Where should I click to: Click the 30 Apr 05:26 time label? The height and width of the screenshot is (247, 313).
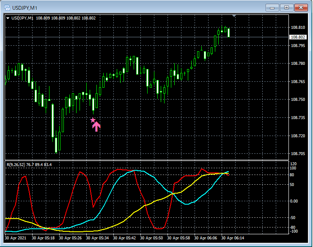coord(70,238)
